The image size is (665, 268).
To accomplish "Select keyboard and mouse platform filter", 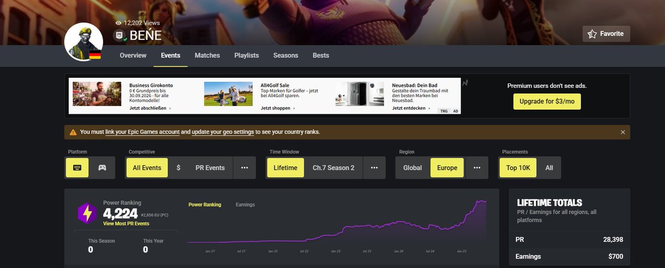I will pyautogui.click(x=77, y=168).
